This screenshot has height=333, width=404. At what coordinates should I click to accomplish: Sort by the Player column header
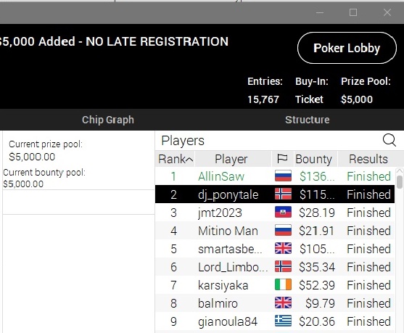[x=233, y=159]
